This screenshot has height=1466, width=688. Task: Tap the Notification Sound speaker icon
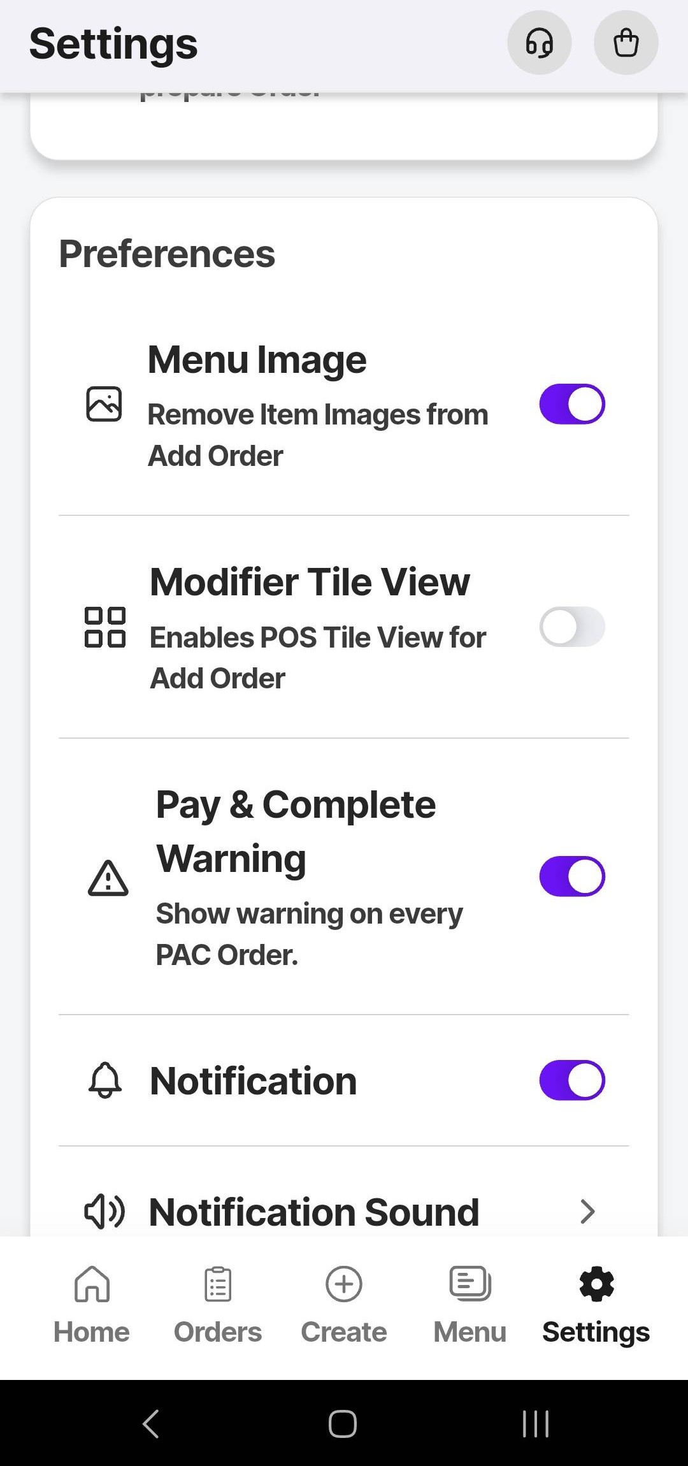click(105, 1212)
